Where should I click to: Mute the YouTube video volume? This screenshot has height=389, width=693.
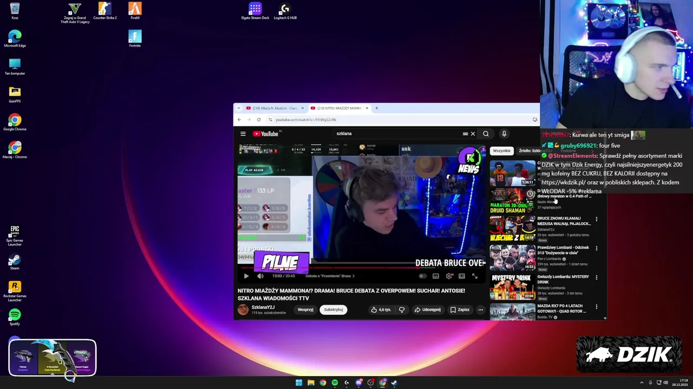(260, 276)
